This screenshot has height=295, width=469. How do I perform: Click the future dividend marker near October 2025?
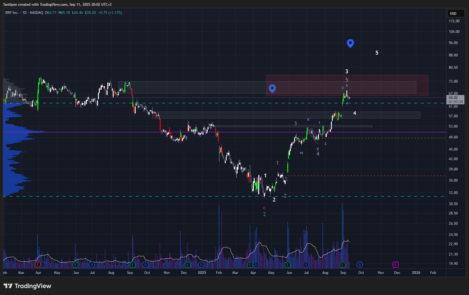point(360,265)
